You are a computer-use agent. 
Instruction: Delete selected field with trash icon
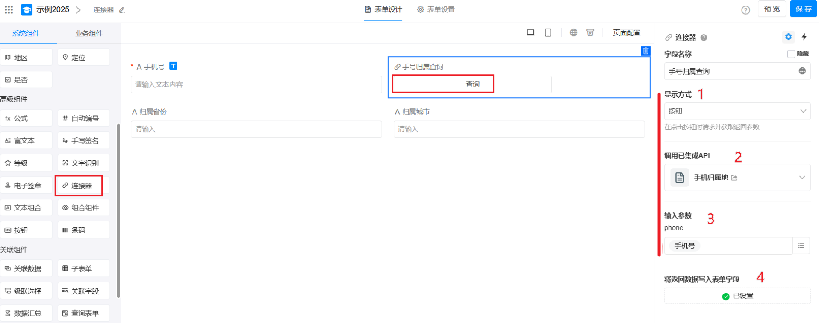pos(645,51)
